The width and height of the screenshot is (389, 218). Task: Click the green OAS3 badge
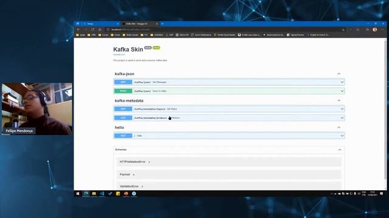(156, 48)
